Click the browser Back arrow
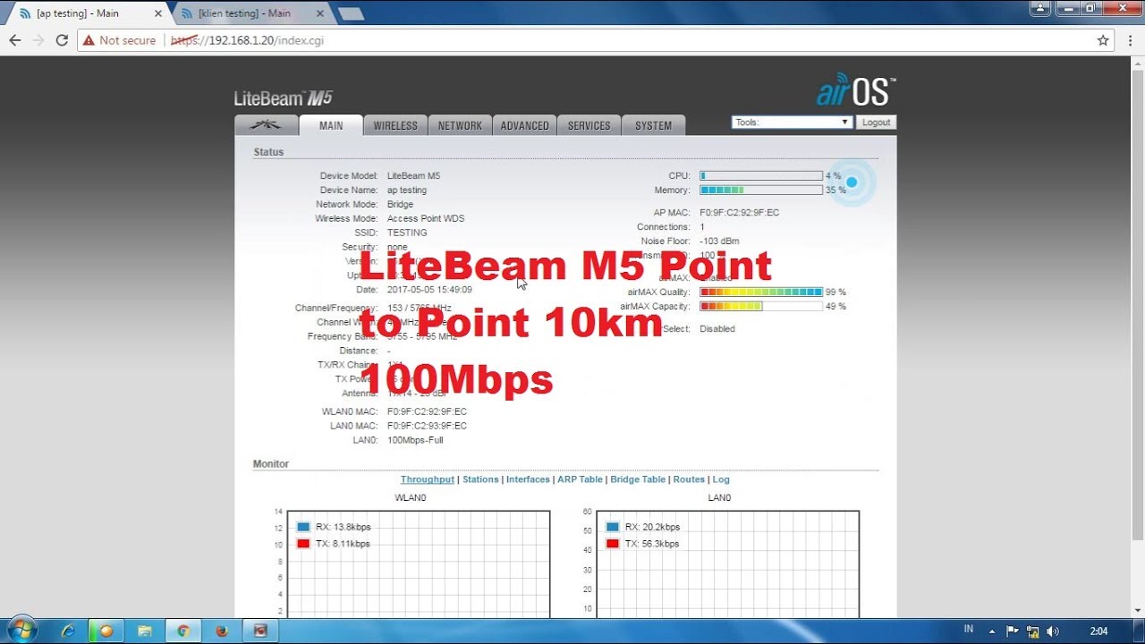 point(14,40)
